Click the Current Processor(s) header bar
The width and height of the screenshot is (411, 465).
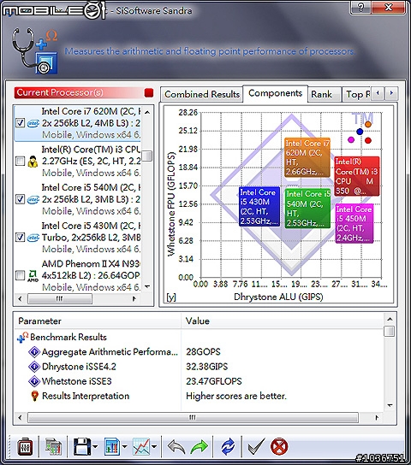[84, 93]
